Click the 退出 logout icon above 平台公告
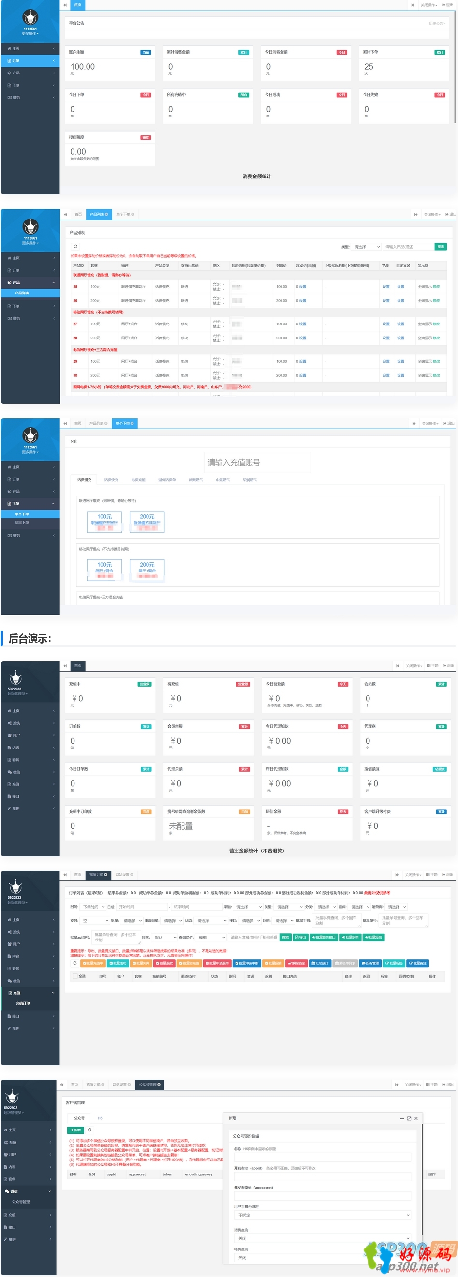 [443, 5]
